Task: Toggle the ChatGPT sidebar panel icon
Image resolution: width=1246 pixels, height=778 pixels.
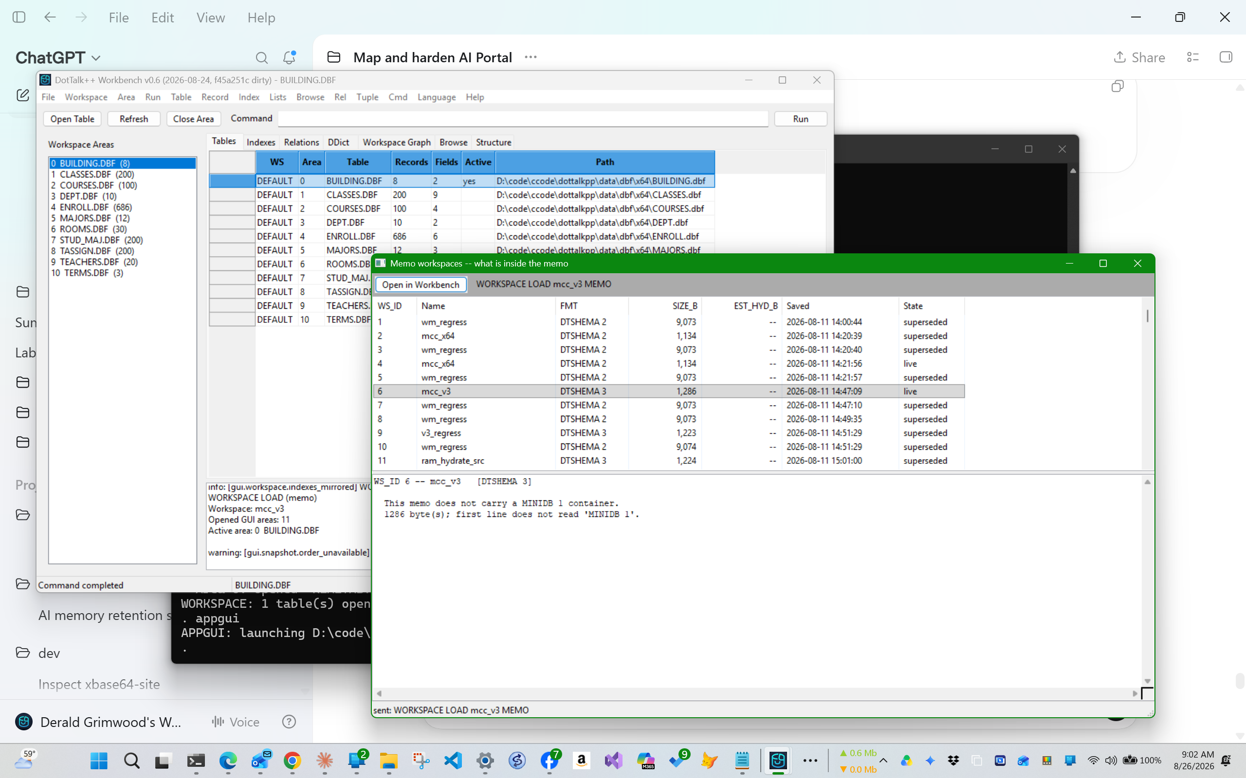Action: click(19, 17)
